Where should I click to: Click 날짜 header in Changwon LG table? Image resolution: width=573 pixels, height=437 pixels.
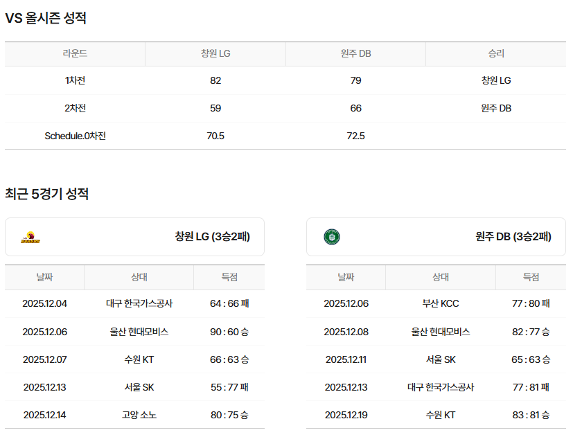pos(44,277)
